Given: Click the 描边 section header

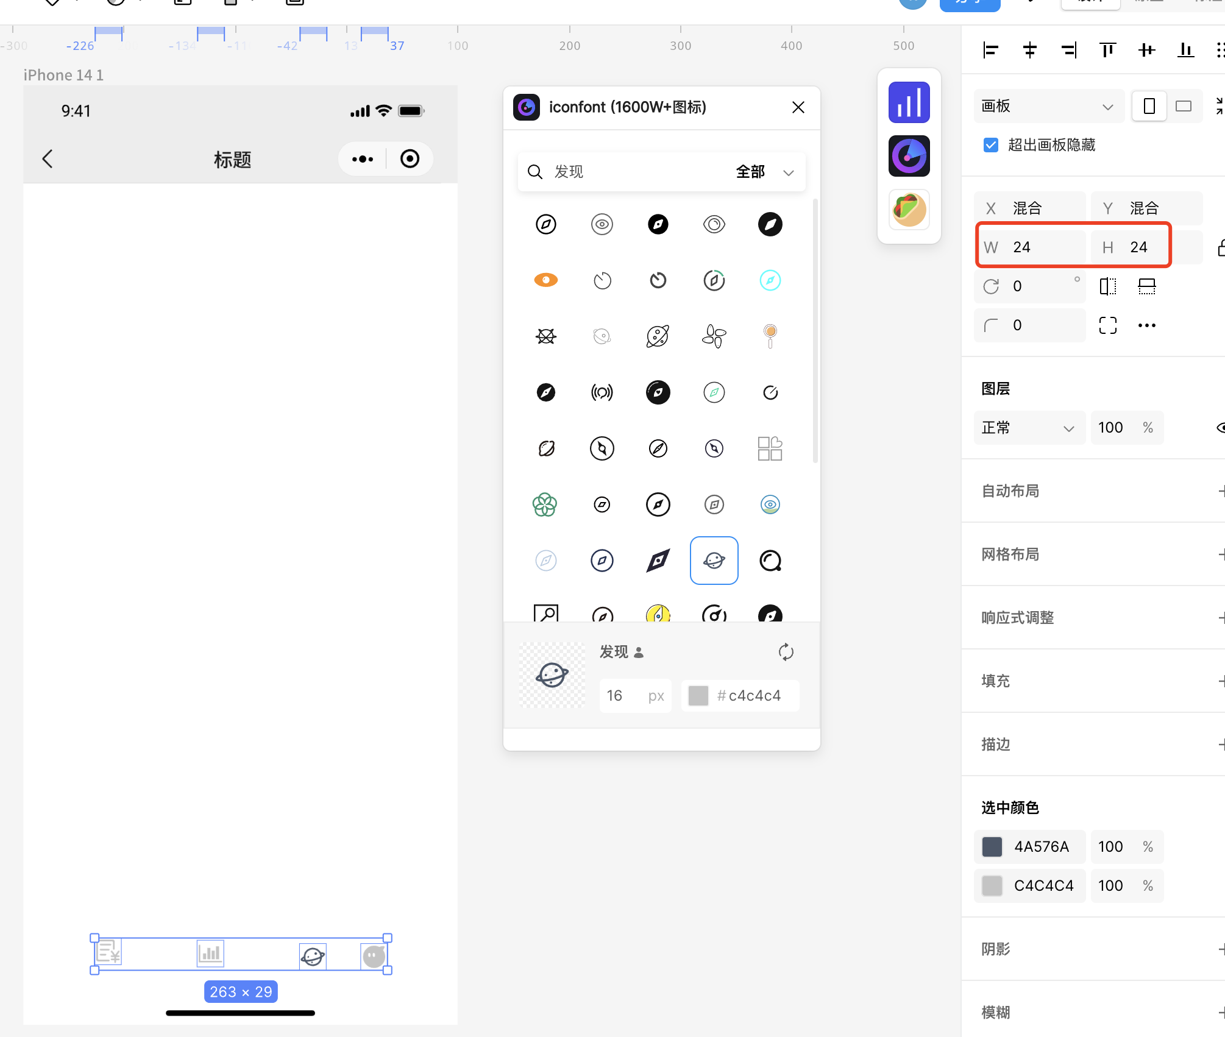Looking at the screenshot, I should coord(996,745).
